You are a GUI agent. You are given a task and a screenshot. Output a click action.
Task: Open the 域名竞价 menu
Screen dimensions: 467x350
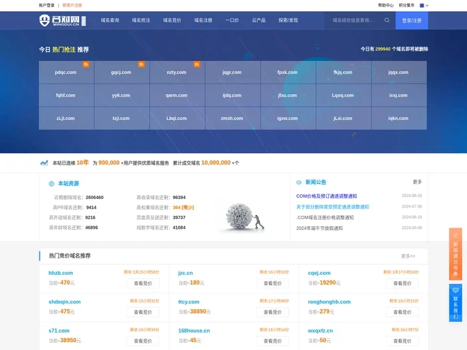click(172, 20)
